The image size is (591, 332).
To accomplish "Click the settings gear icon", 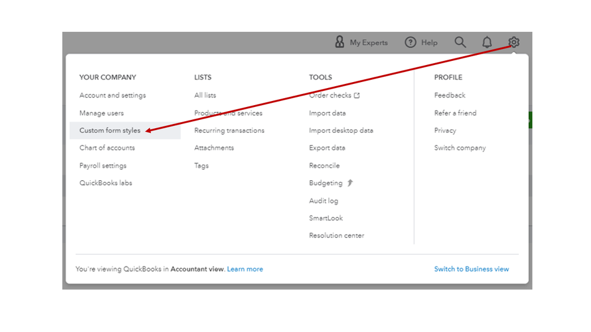I will point(514,42).
